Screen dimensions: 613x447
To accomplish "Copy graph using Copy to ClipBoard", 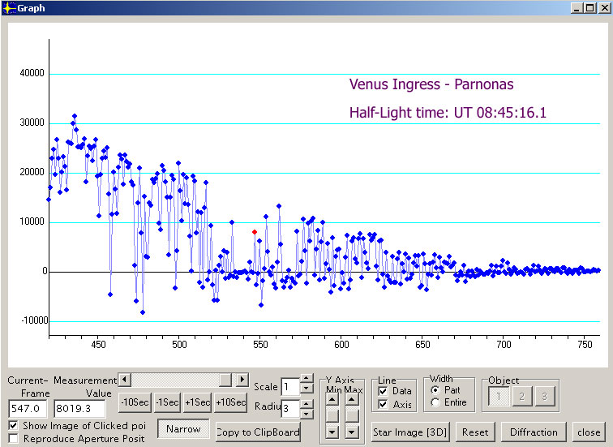I will click(x=258, y=432).
